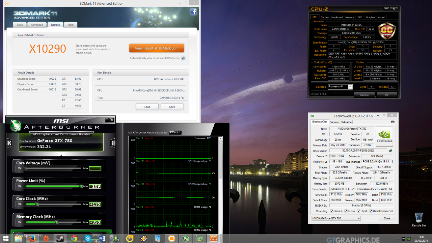The width and height of the screenshot is (432, 243).
Task: Click Save button in 3DMark
Action: click(172, 107)
